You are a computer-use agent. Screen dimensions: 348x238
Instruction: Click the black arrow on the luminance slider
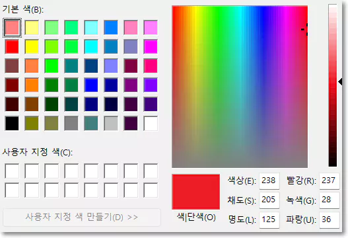[x=340, y=82]
